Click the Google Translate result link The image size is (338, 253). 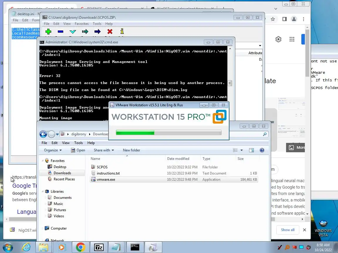coord(24,185)
